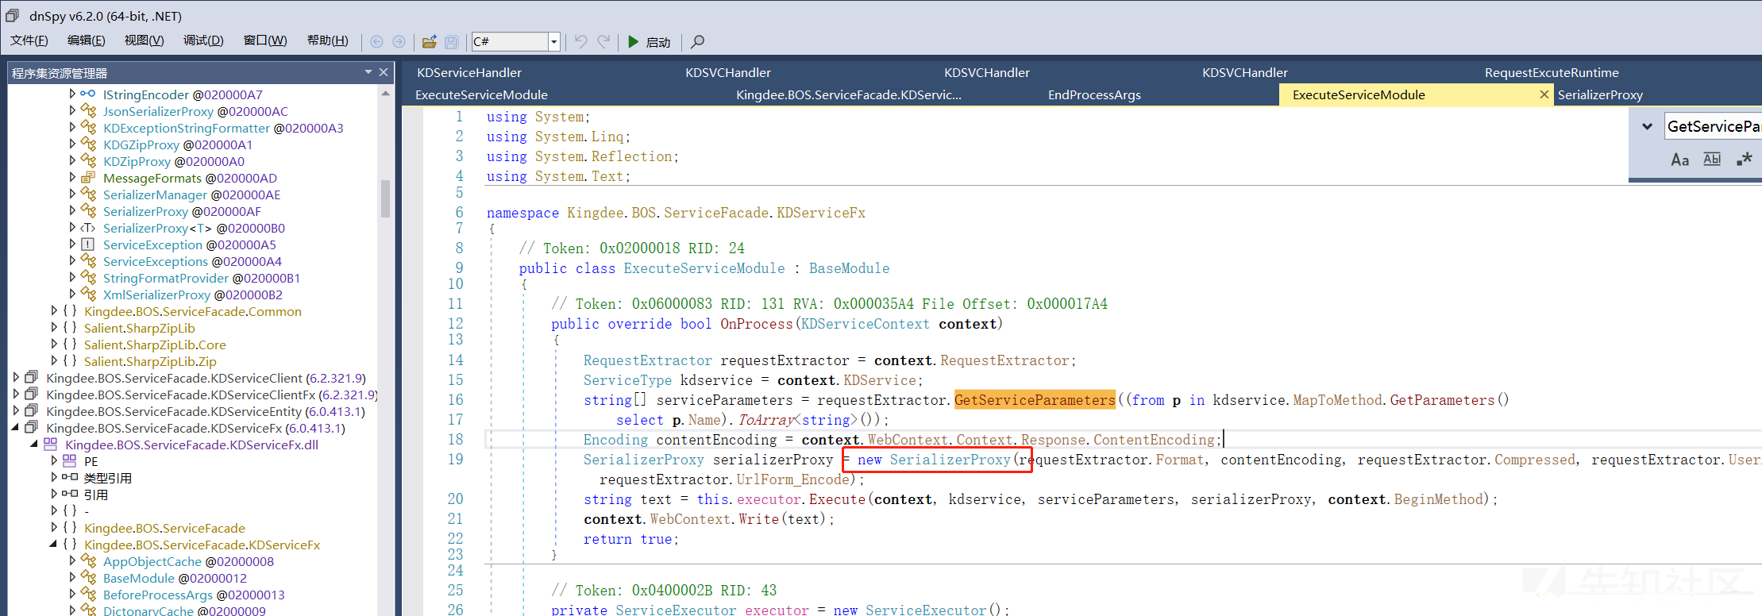Click the open file folder icon
Viewport: 1762px width, 616px height.
click(x=430, y=41)
